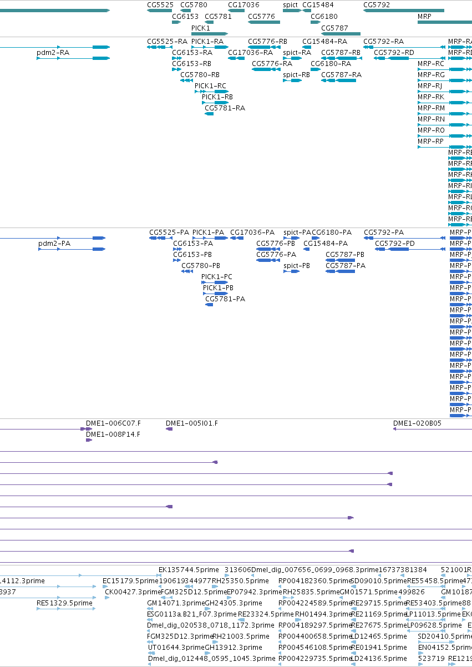Click the spict gene label
The width and height of the screenshot is (472, 667).
290,5
